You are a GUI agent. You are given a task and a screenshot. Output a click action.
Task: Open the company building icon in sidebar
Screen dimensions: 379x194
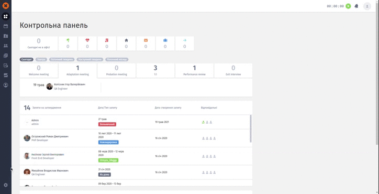pos(6,36)
